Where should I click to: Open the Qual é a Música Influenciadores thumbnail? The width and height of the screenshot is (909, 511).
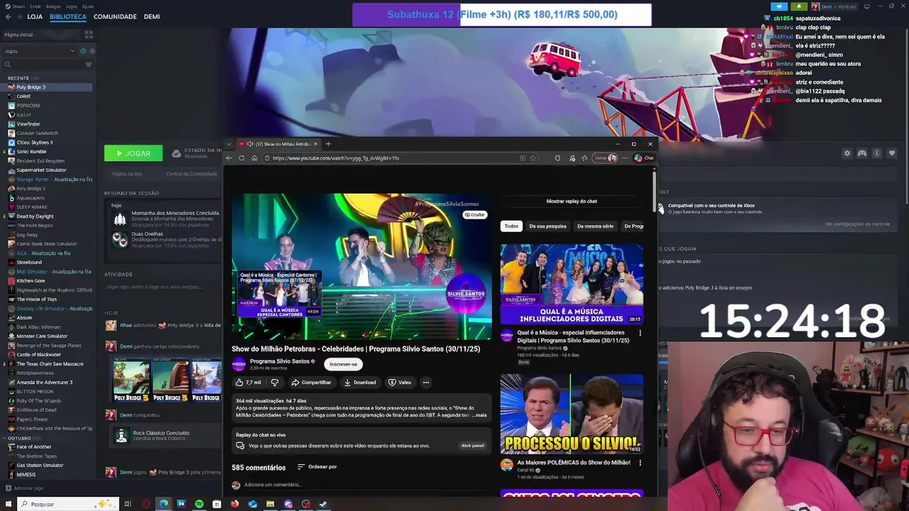pyautogui.click(x=572, y=284)
